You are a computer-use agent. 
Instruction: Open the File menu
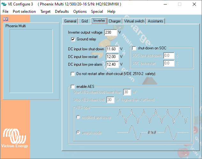click(5, 12)
